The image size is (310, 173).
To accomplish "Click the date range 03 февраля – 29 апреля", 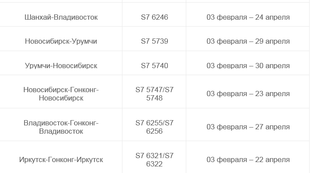I will pyautogui.click(x=248, y=41).
